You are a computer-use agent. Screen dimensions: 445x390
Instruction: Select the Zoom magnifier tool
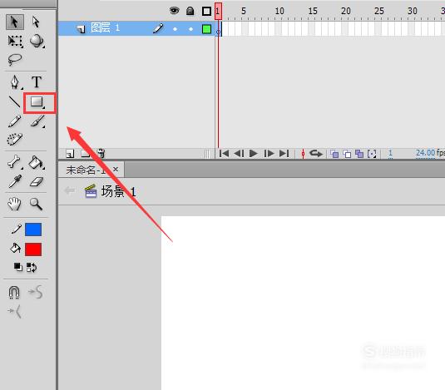37,204
